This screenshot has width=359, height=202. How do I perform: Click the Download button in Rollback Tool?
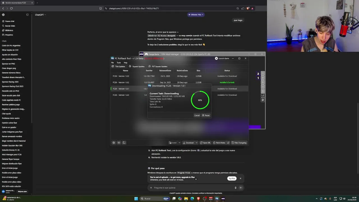click(x=188, y=143)
